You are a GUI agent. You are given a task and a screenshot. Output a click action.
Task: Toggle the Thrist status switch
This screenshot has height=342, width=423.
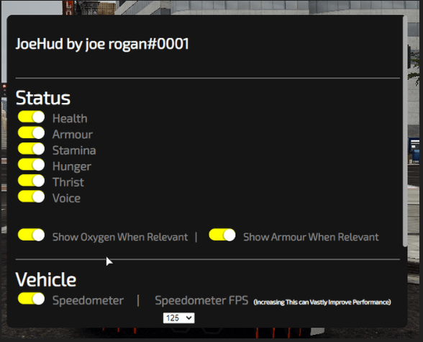32,181
